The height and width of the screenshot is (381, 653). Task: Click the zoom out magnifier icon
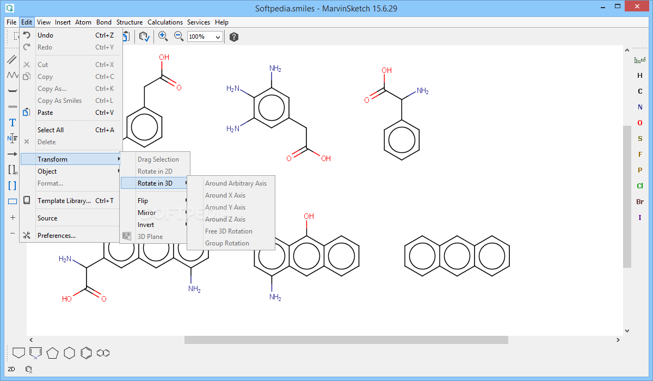point(178,36)
